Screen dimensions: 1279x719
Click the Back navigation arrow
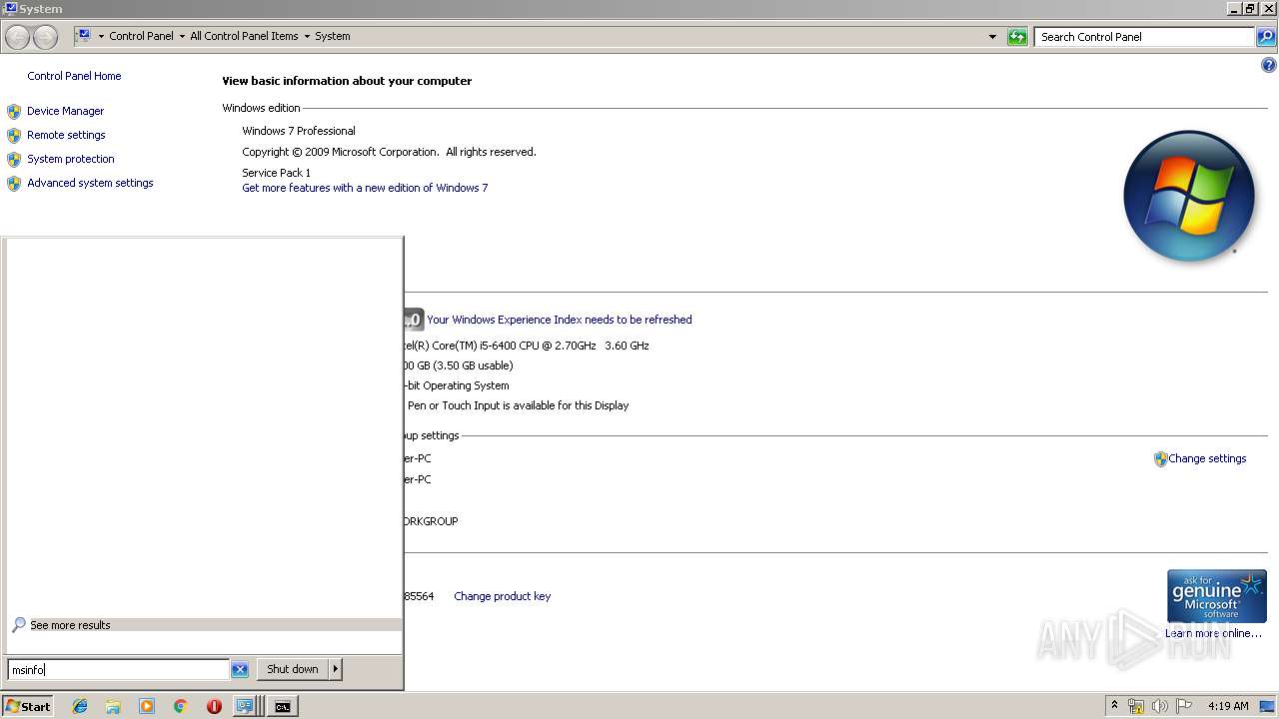[18, 37]
